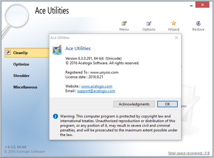Open the Shredder section

pos(21,76)
